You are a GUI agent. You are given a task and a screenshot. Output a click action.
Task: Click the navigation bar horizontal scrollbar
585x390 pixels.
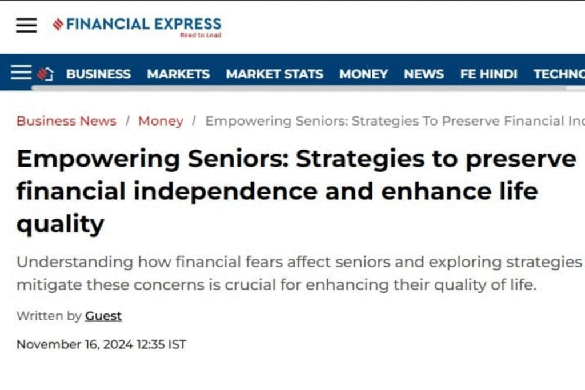[297, 88]
